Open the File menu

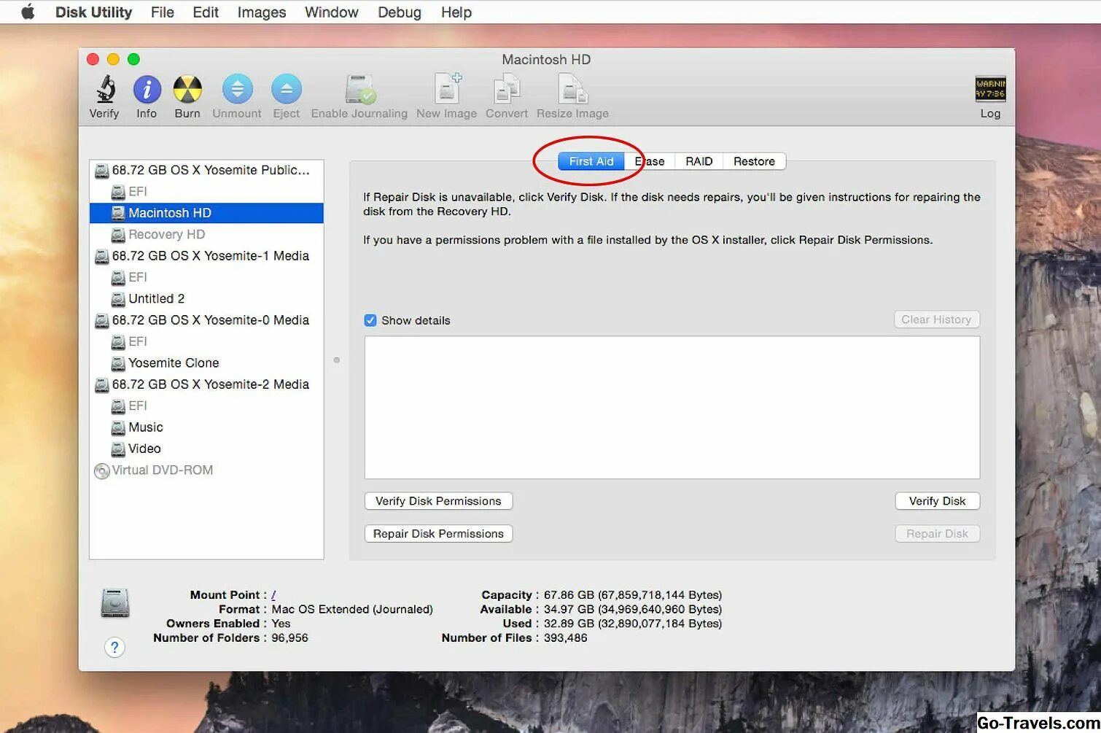point(162,12)
